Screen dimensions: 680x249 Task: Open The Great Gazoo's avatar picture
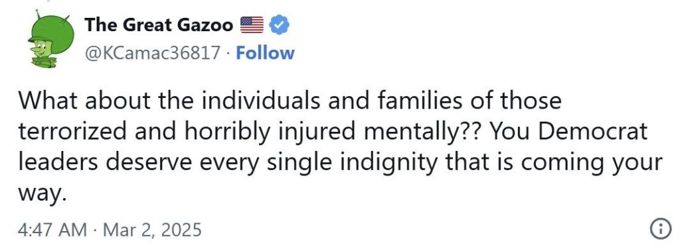pyautogui.click(x=50, y=39)
